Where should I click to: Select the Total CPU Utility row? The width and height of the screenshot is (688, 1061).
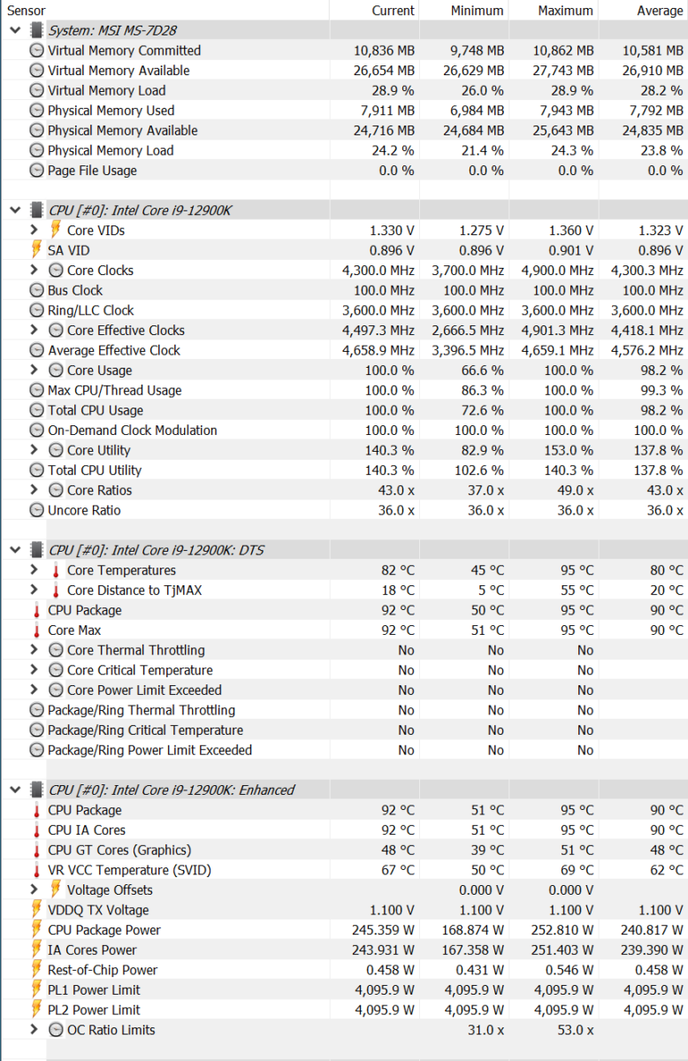tap(344, 470)
